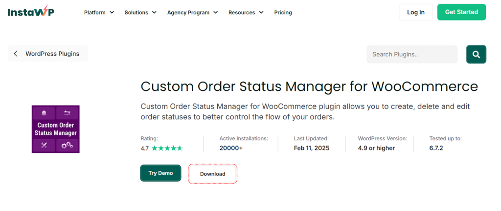501x211 pixels.
Task: Click the gears icon in plugin logo
Action: [x=67, y=145]
